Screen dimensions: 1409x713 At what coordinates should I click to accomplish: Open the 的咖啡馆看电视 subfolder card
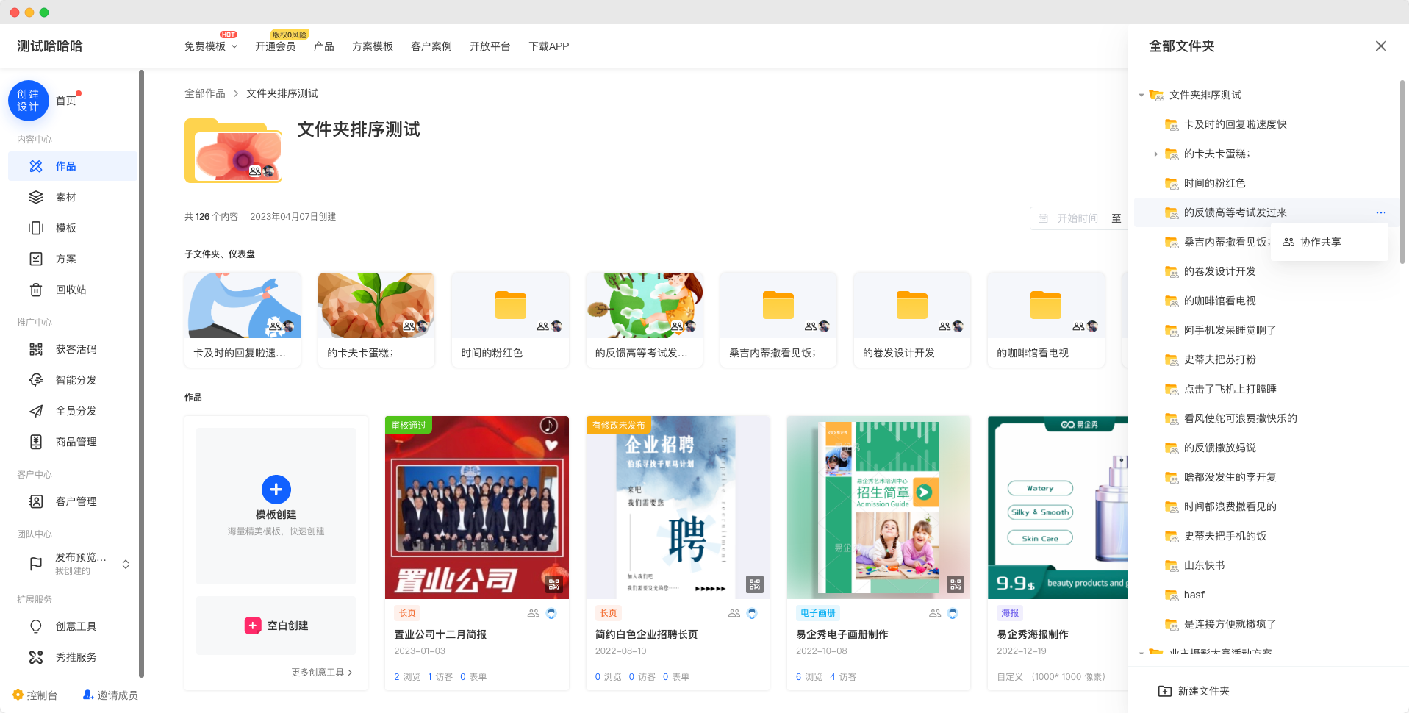1045,320
